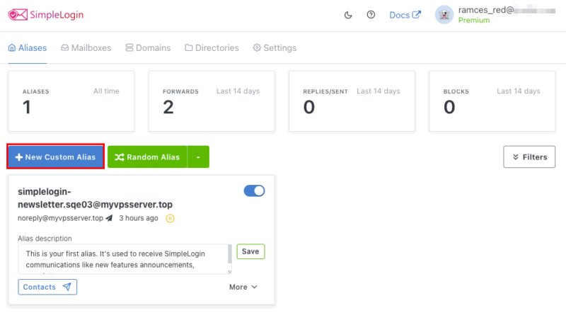
Task: Switch to the Directories tab
Action: click(212, 47)
